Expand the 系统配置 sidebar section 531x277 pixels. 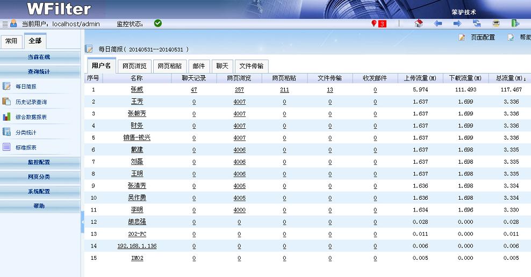coord(40,192)
